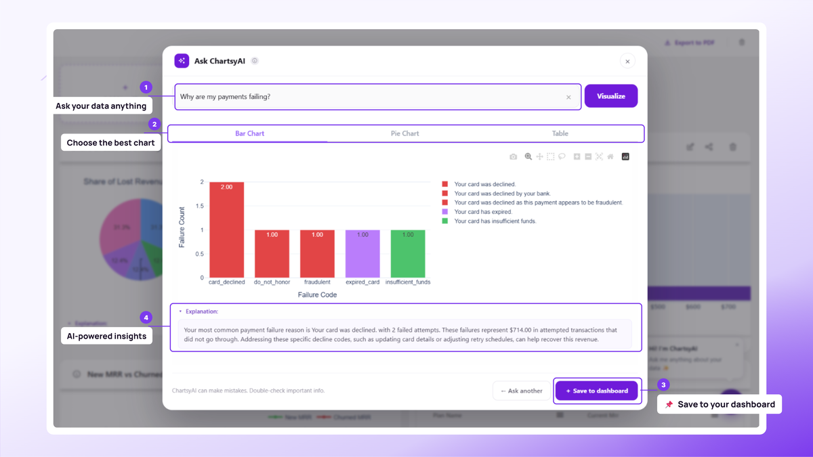Click the plus icon in background dashboard
The width and height of the screenshot is (813, 457).
(125, 87)
